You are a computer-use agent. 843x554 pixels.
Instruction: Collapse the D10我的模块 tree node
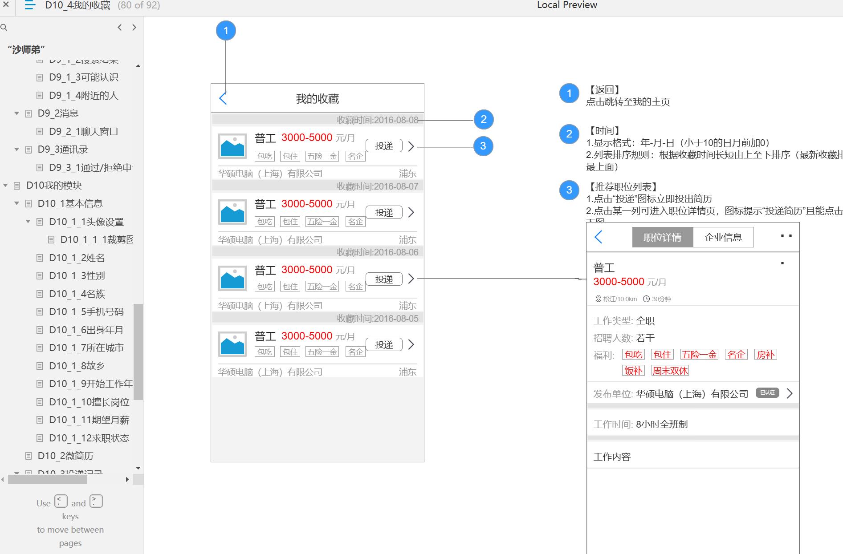click(x=5, y=186)
